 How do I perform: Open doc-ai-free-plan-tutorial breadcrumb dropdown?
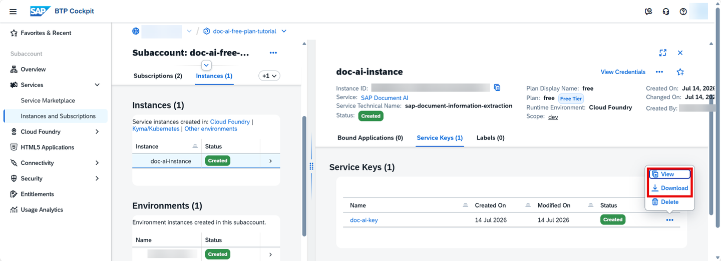click(284, 31)
